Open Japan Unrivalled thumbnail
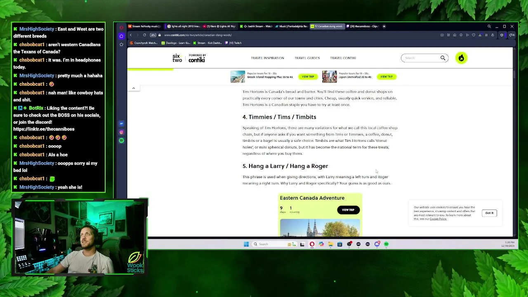This screenshot has width=528, height=297. coord(330,77)
